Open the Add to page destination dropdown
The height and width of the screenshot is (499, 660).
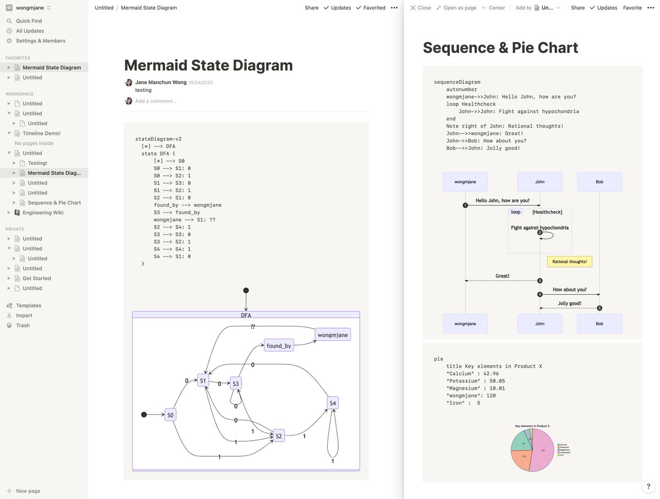(547, 8)
